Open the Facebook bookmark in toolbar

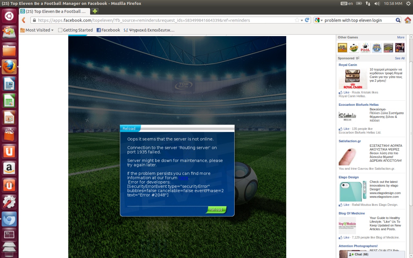tap(108, 30)
